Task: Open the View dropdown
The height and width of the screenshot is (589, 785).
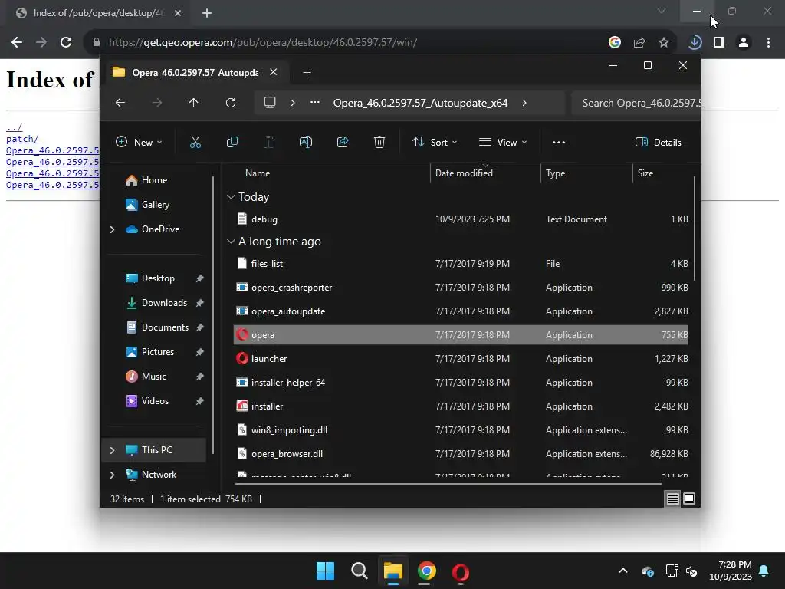Action: [x=503, y=142]
